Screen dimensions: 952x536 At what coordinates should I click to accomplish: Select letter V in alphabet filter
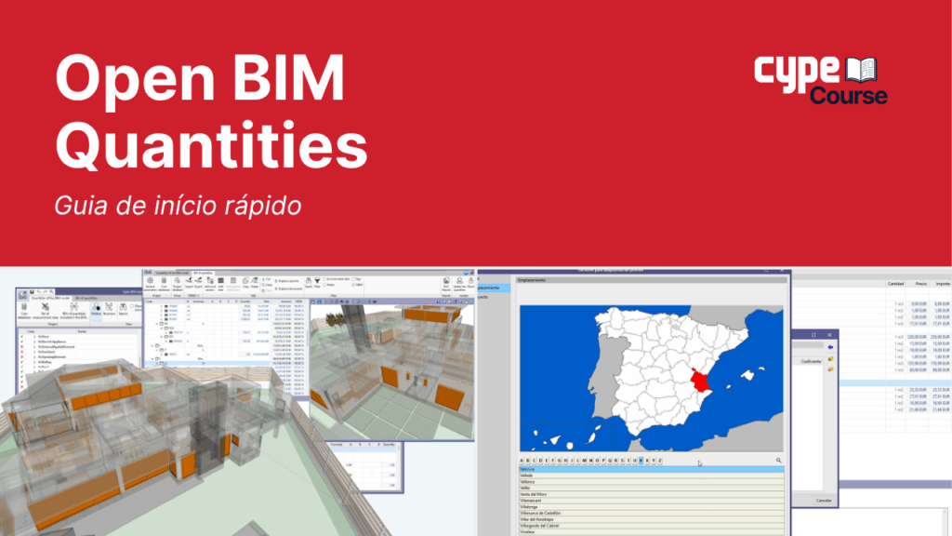point(641,461)
